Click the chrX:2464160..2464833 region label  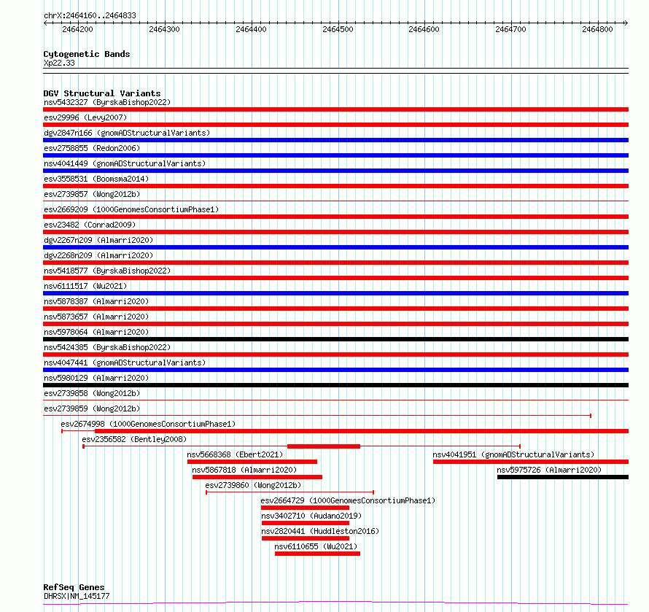coord(90,16)
